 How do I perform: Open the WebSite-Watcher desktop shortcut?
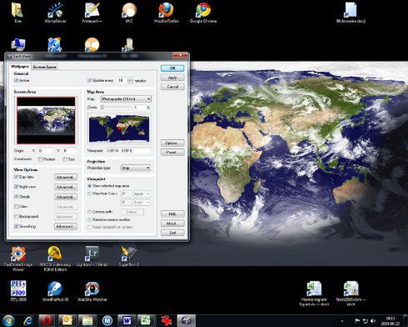pyautogui.click(x=92, y=291)
